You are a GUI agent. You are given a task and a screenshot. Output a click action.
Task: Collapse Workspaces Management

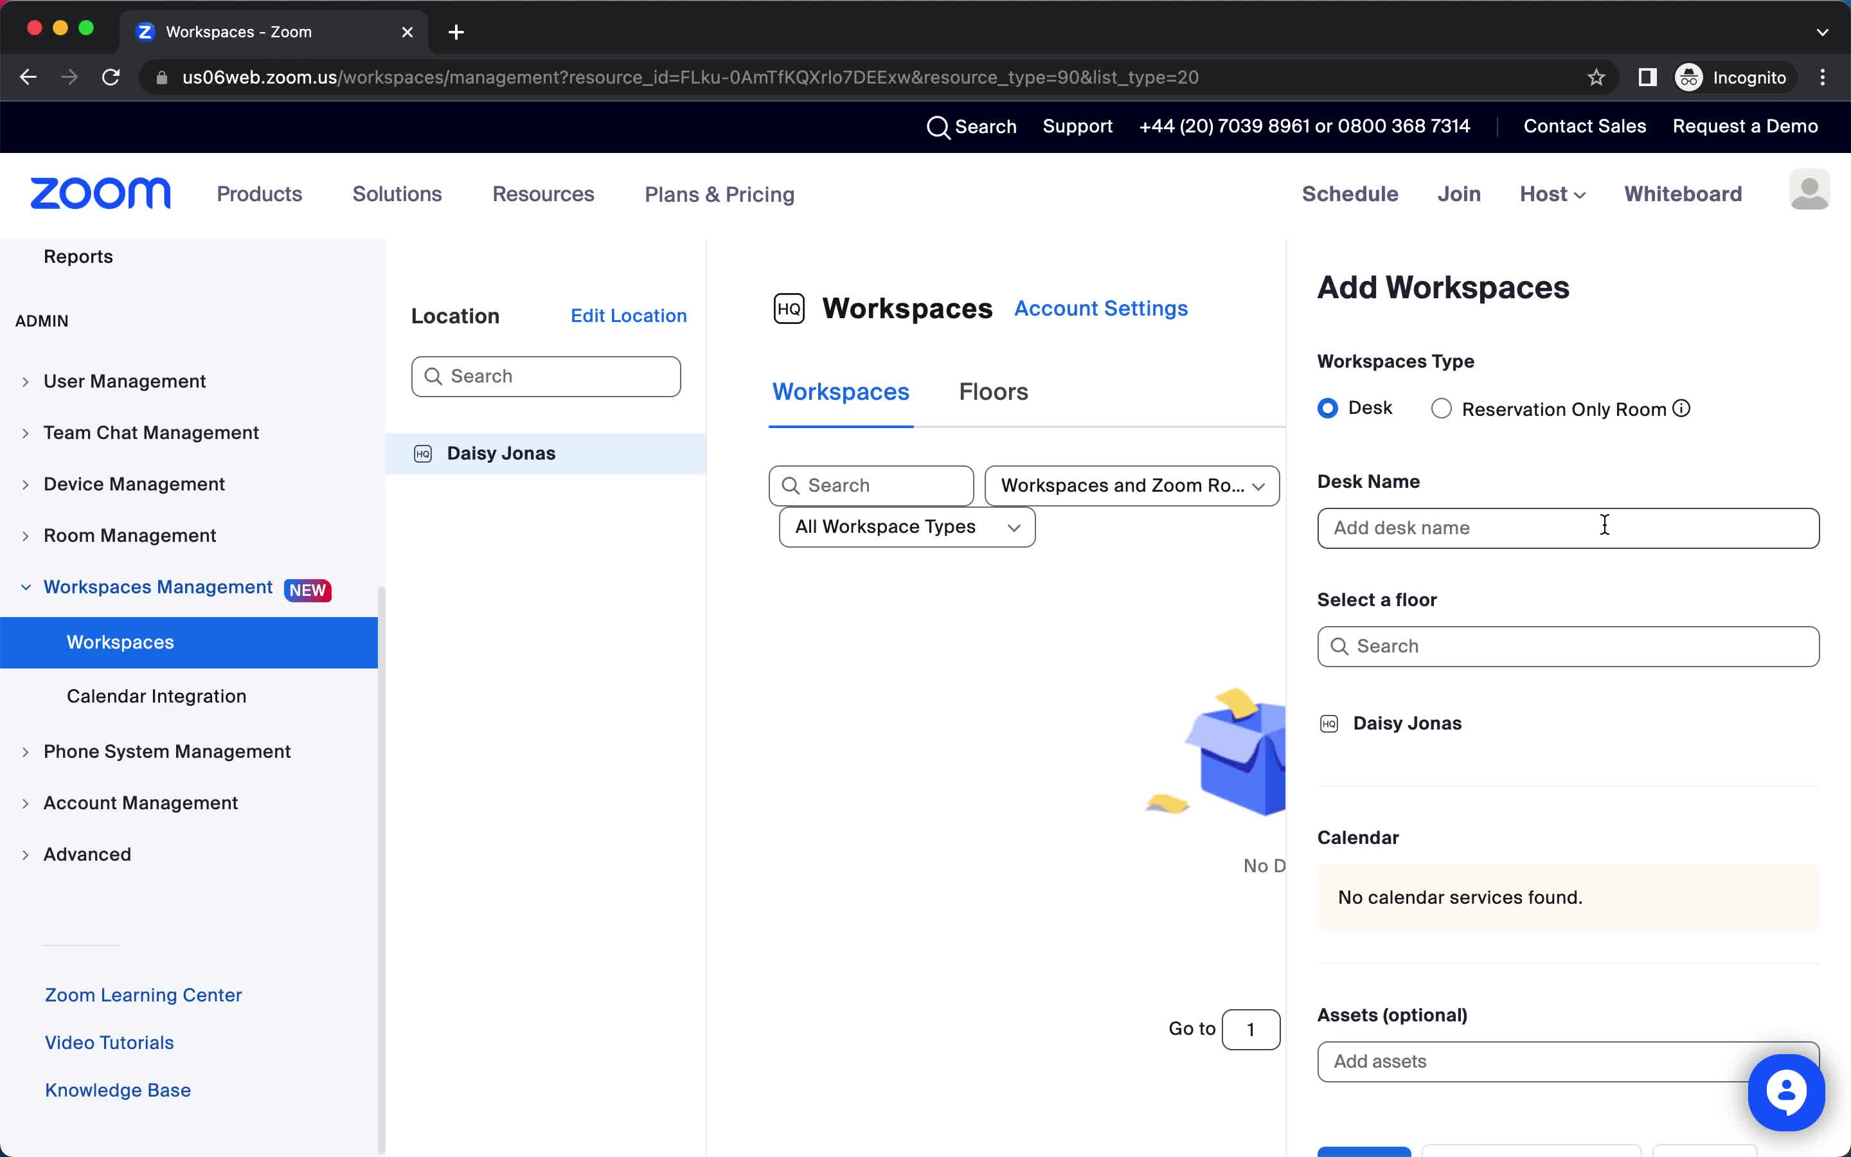click(x=25, y=587)
